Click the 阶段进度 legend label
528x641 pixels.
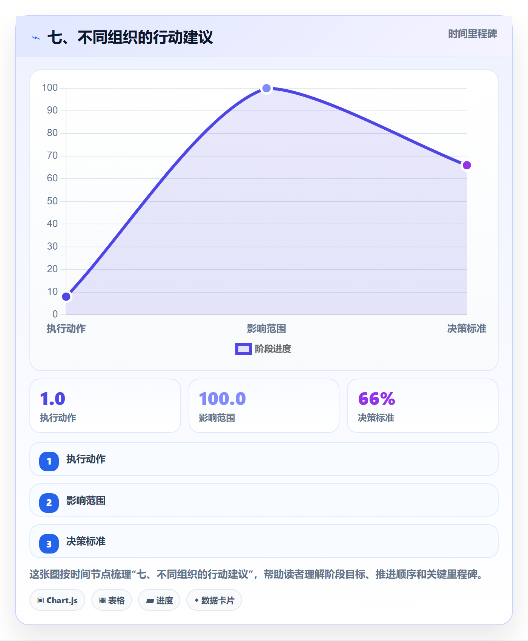(273, 349)
